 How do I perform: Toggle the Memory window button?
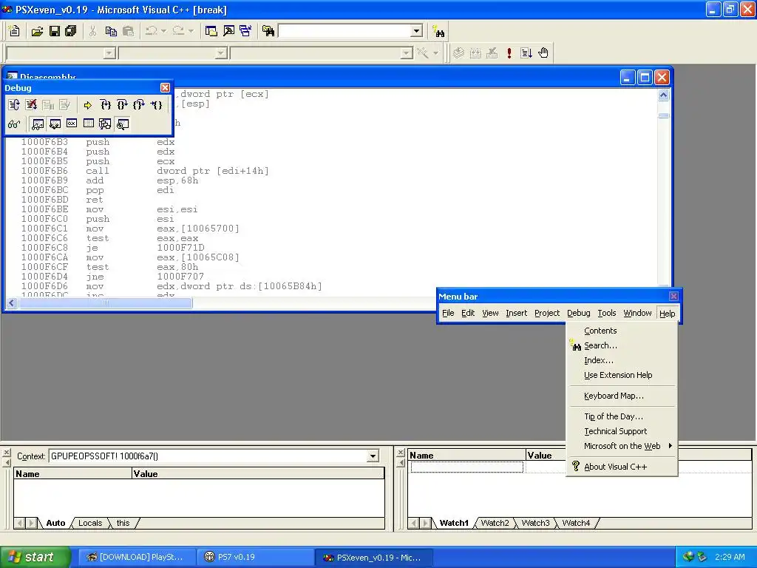click(x=89, y=124)
